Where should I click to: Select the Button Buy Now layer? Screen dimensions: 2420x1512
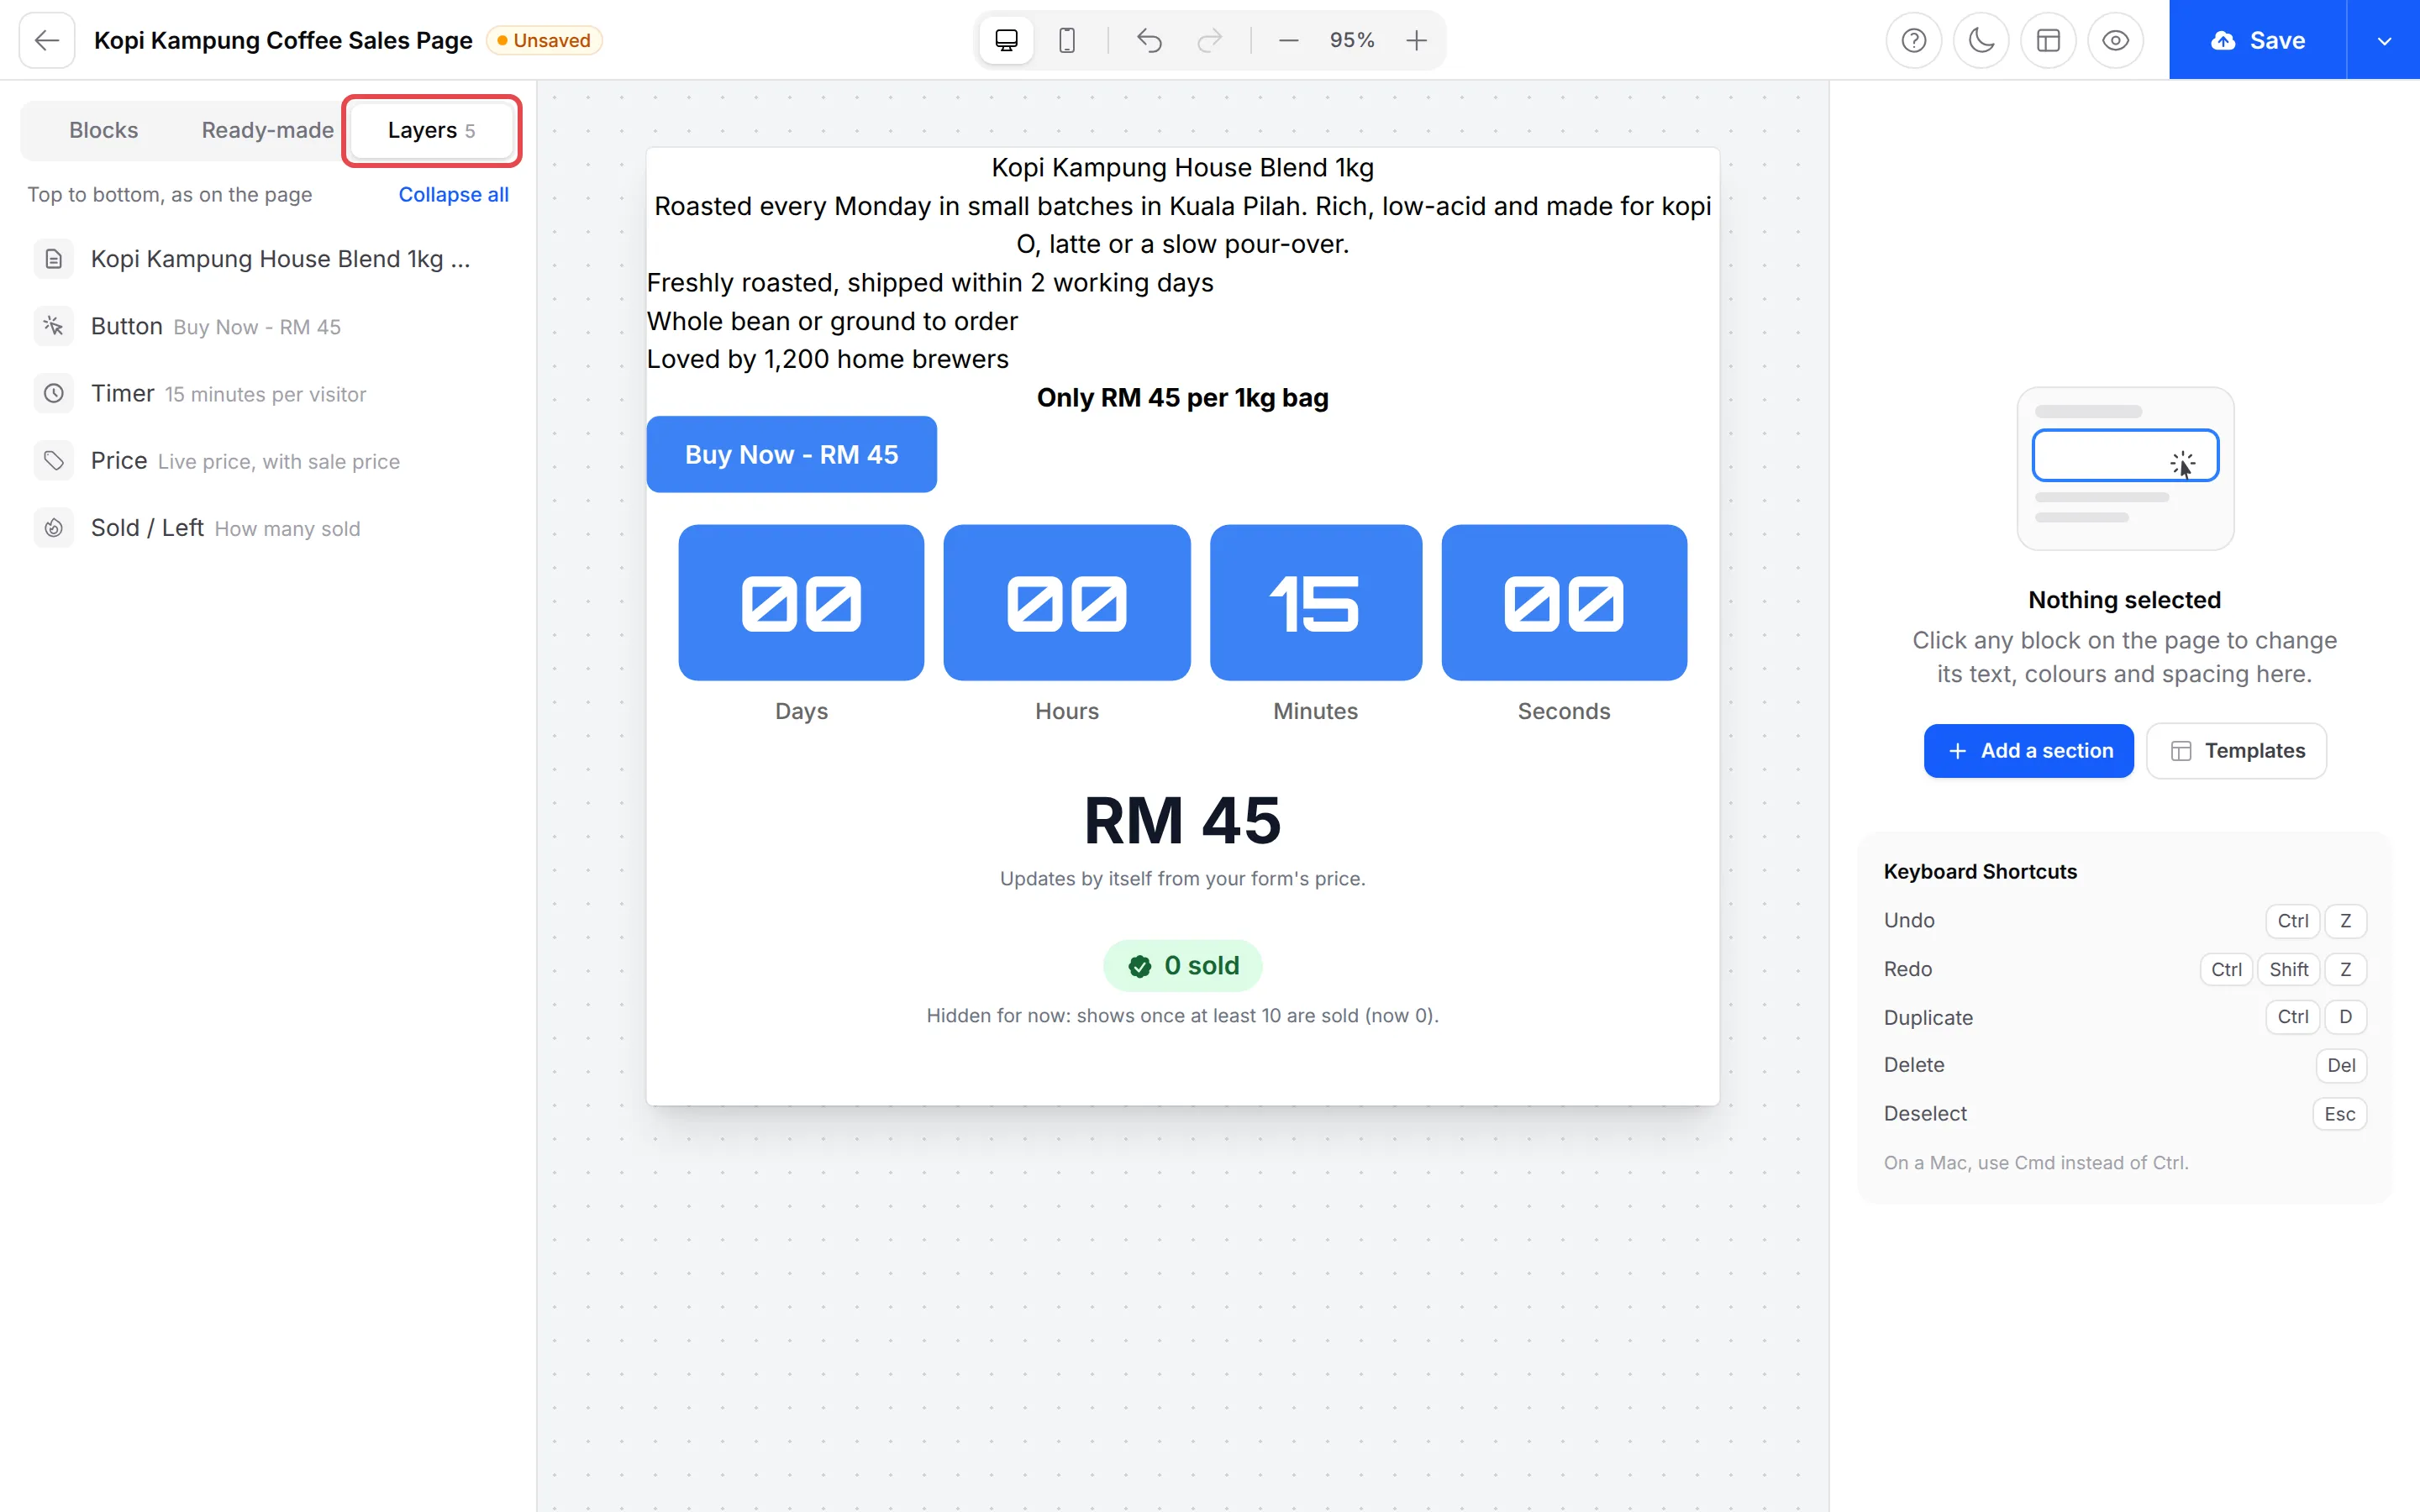point(269,326)
